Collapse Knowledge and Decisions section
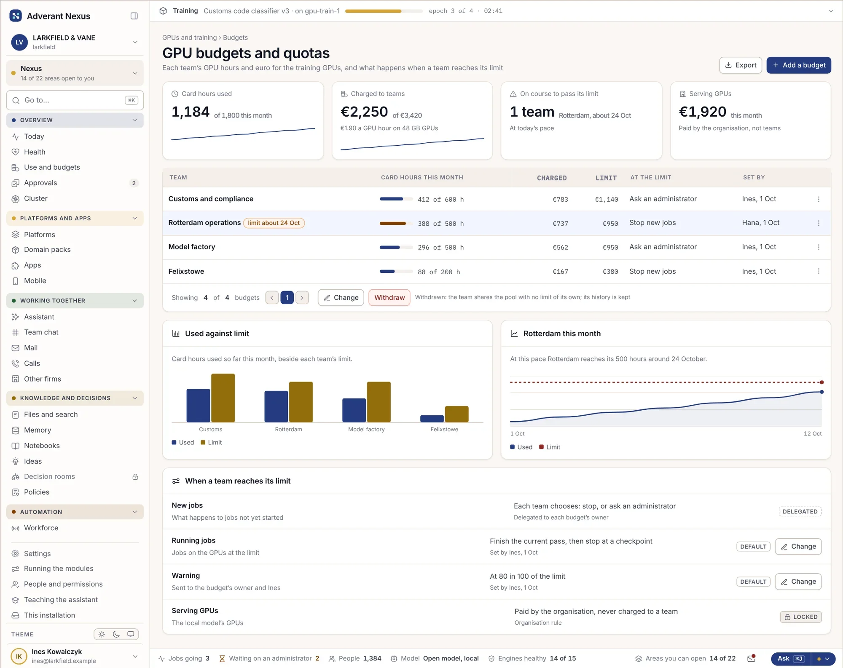 pyautogui.click(x=75, y=398)
